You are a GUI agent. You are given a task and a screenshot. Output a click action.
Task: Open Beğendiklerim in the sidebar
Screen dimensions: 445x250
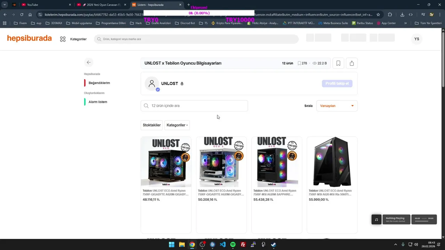99,83
